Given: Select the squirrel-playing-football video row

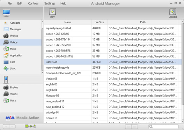Looking at the screenshot, I should (113, 28).
